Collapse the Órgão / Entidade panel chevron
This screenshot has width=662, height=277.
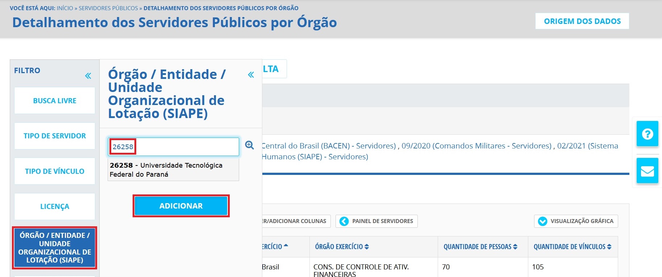pos(251,75)
